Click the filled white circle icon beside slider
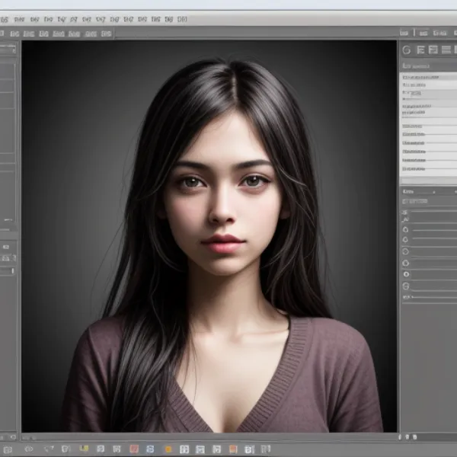 (x=406, y=274)
